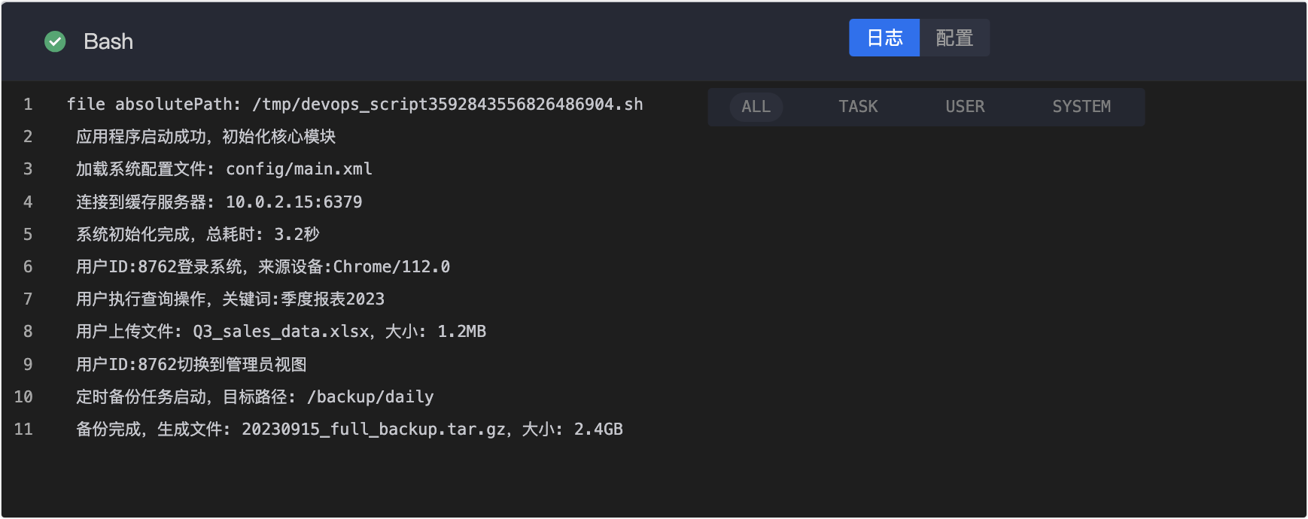Click the Bash step title

point(108,41)
